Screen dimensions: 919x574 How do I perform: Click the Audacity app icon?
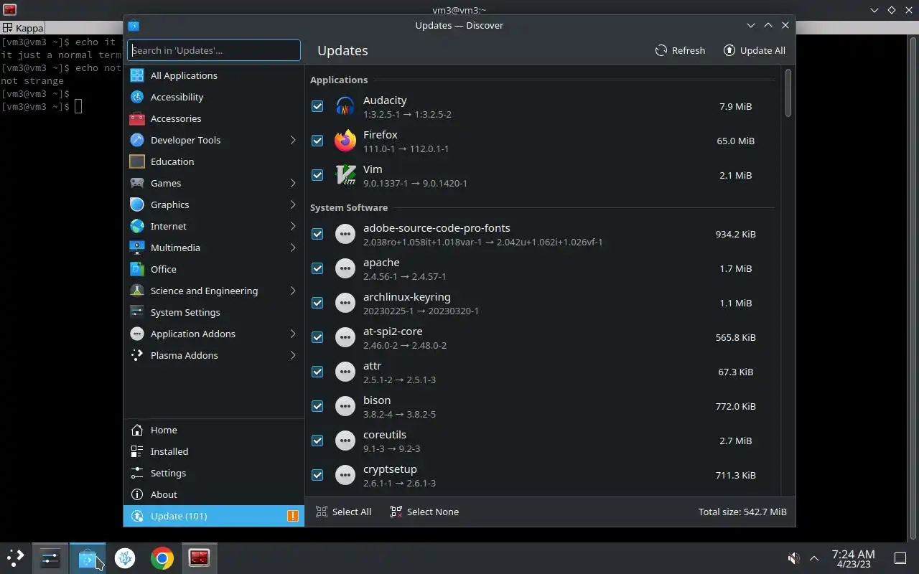[x=345, y=106]
